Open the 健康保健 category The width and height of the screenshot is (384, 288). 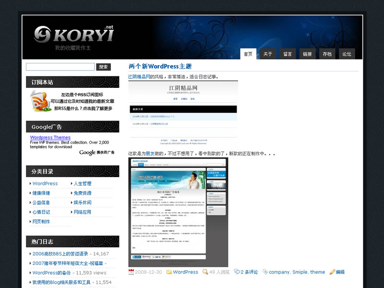click(x=41, y=193)
